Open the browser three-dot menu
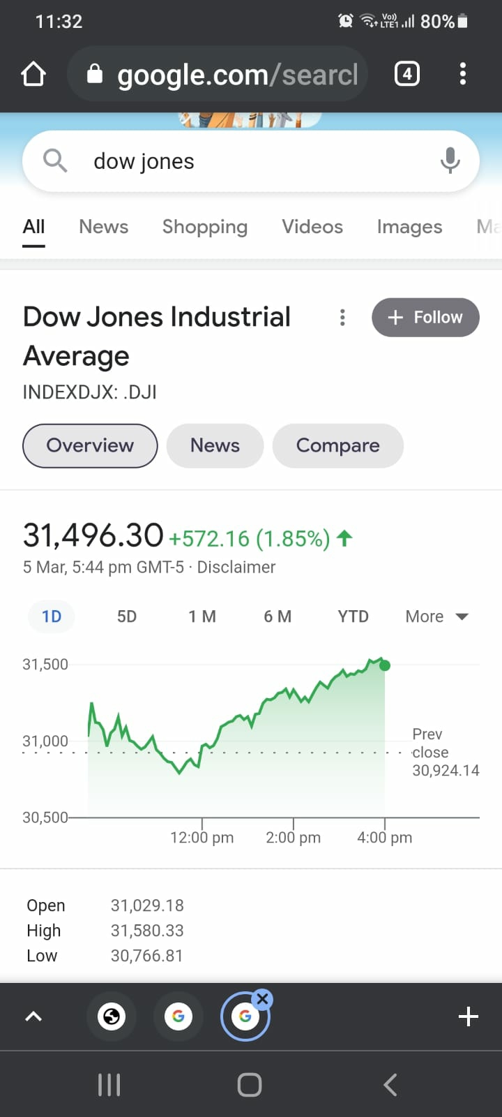 463,74
